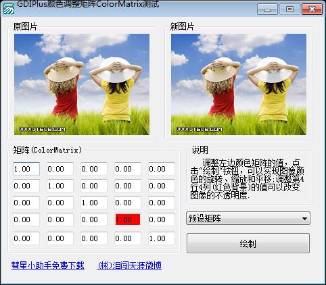
Task: Click the 绘制 draw button
Action: [248, 243]
